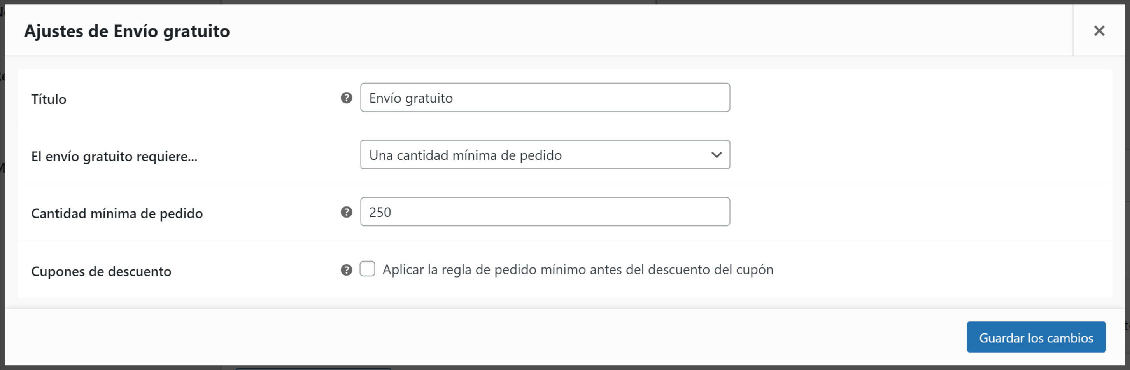Click the 'Cupones de descuento' label
The image size is (1130, 370).
[101, 271]
